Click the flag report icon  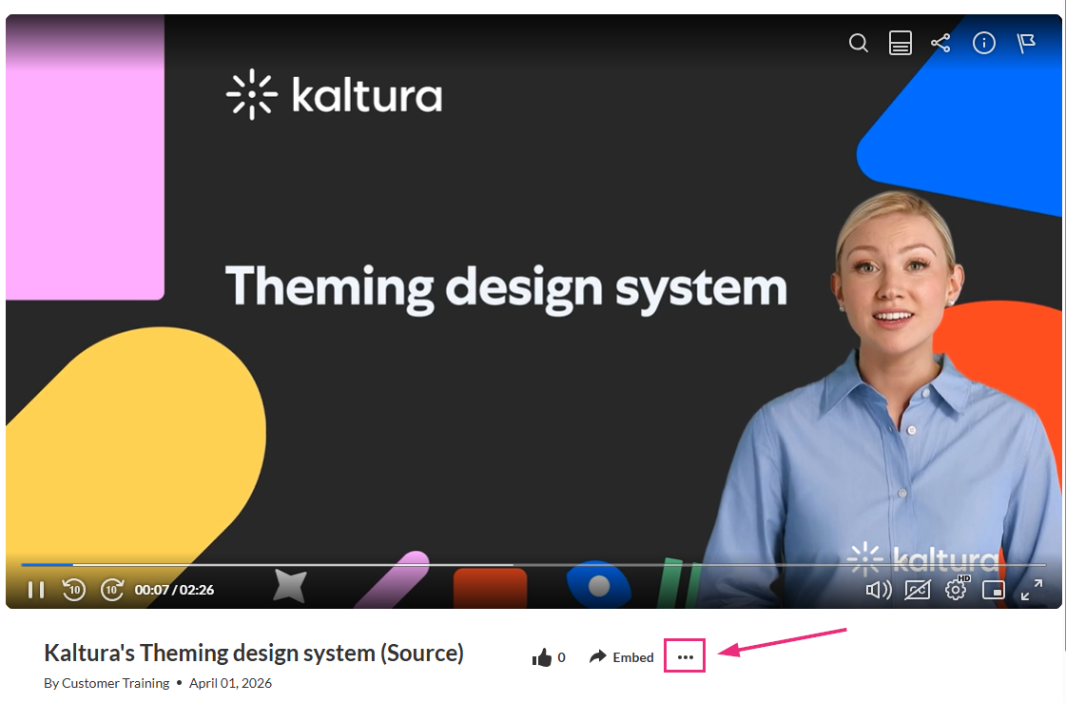coord(1026,44)
